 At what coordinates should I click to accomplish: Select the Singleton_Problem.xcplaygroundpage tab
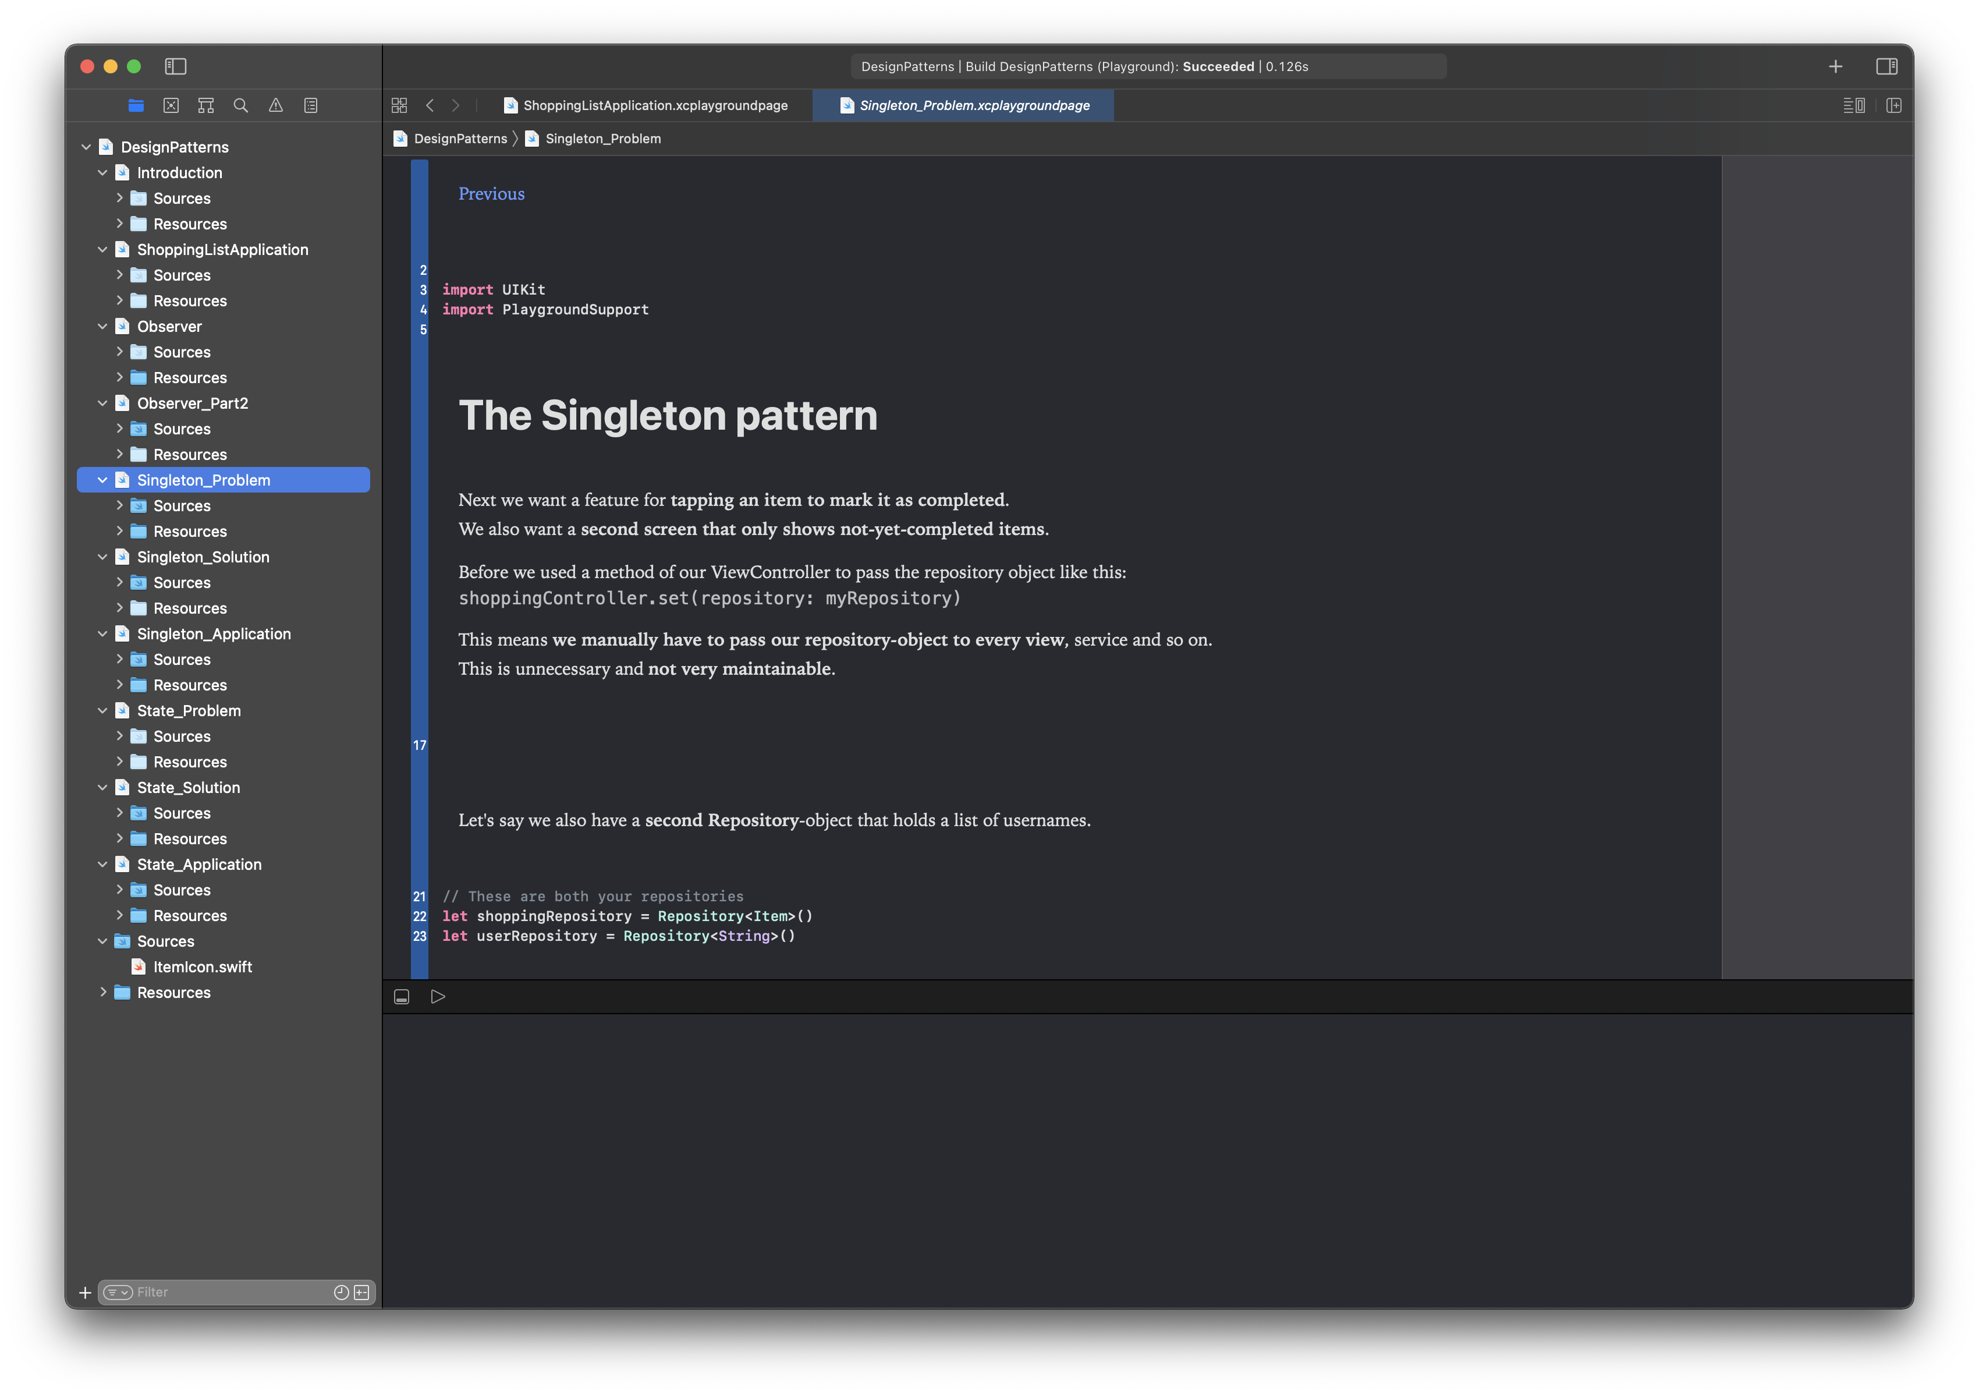coord(974,105)
